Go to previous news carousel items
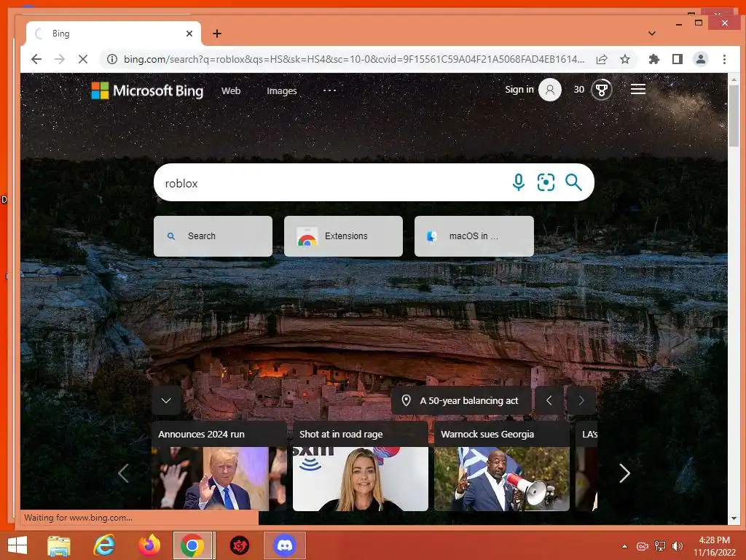The width and height of the screenshot is (746, 560). 123,472
